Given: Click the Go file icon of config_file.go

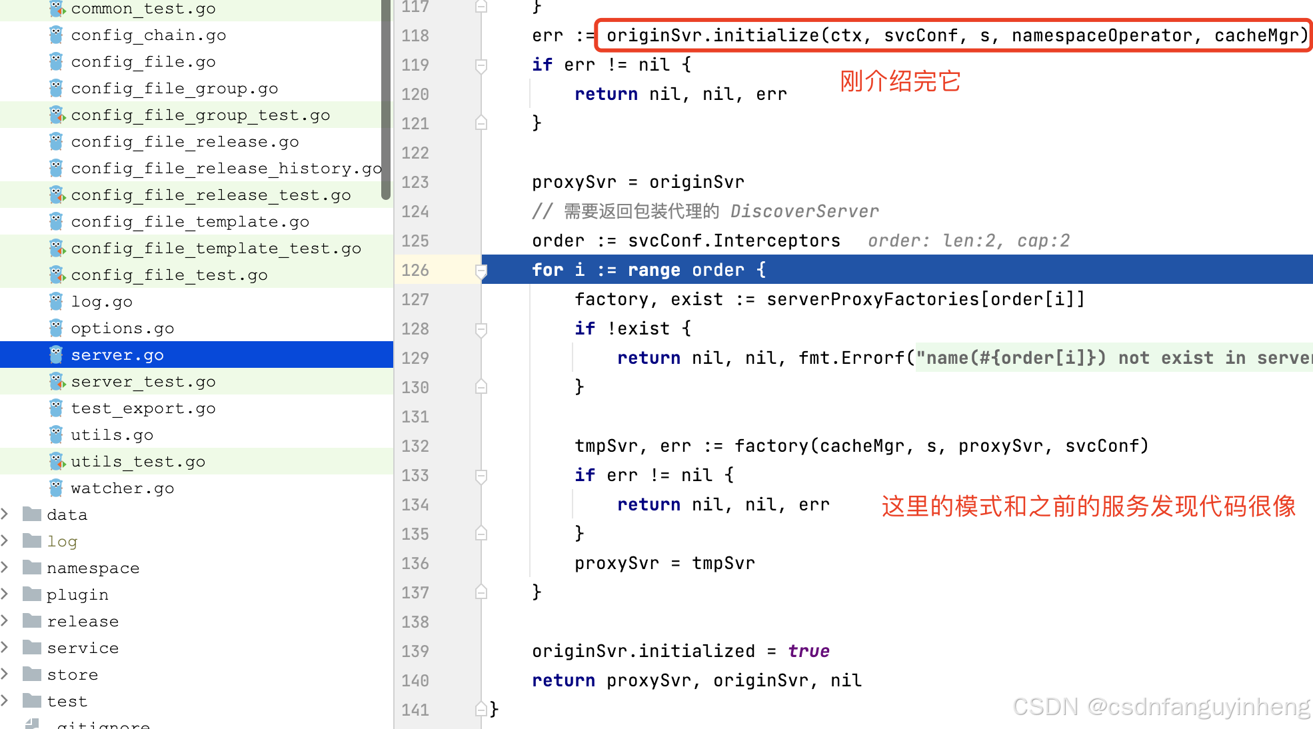Looking at the screenshot, I should tap(57, 61).
